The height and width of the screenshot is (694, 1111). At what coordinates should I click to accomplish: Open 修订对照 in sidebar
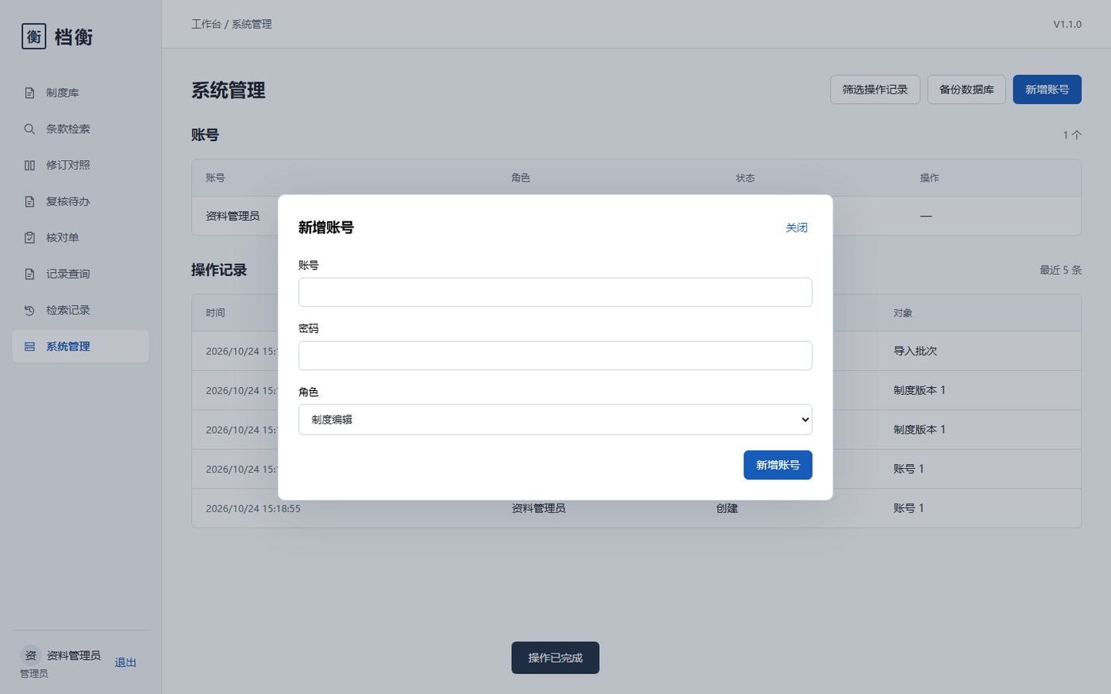point(80,165)
